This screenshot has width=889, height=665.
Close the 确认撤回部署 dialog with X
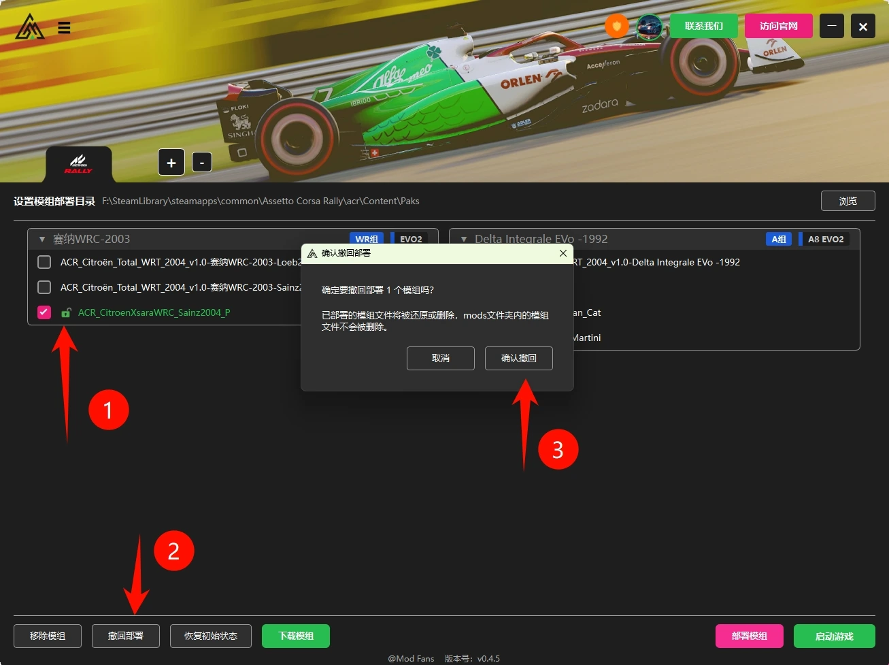click(x=563, y=253)
